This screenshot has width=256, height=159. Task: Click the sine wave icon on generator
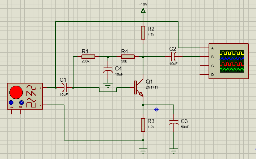tap(32, 87)
